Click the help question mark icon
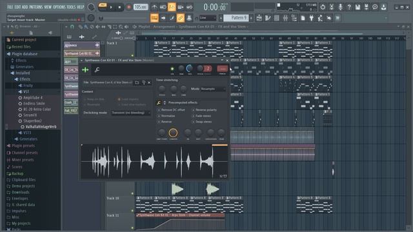413x232 pixels. click(x=349, y=7)
